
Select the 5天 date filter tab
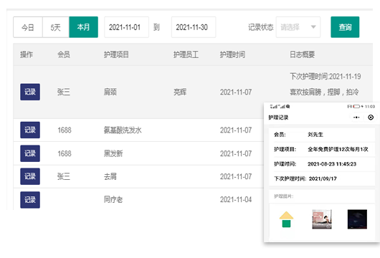click(56, 27)
